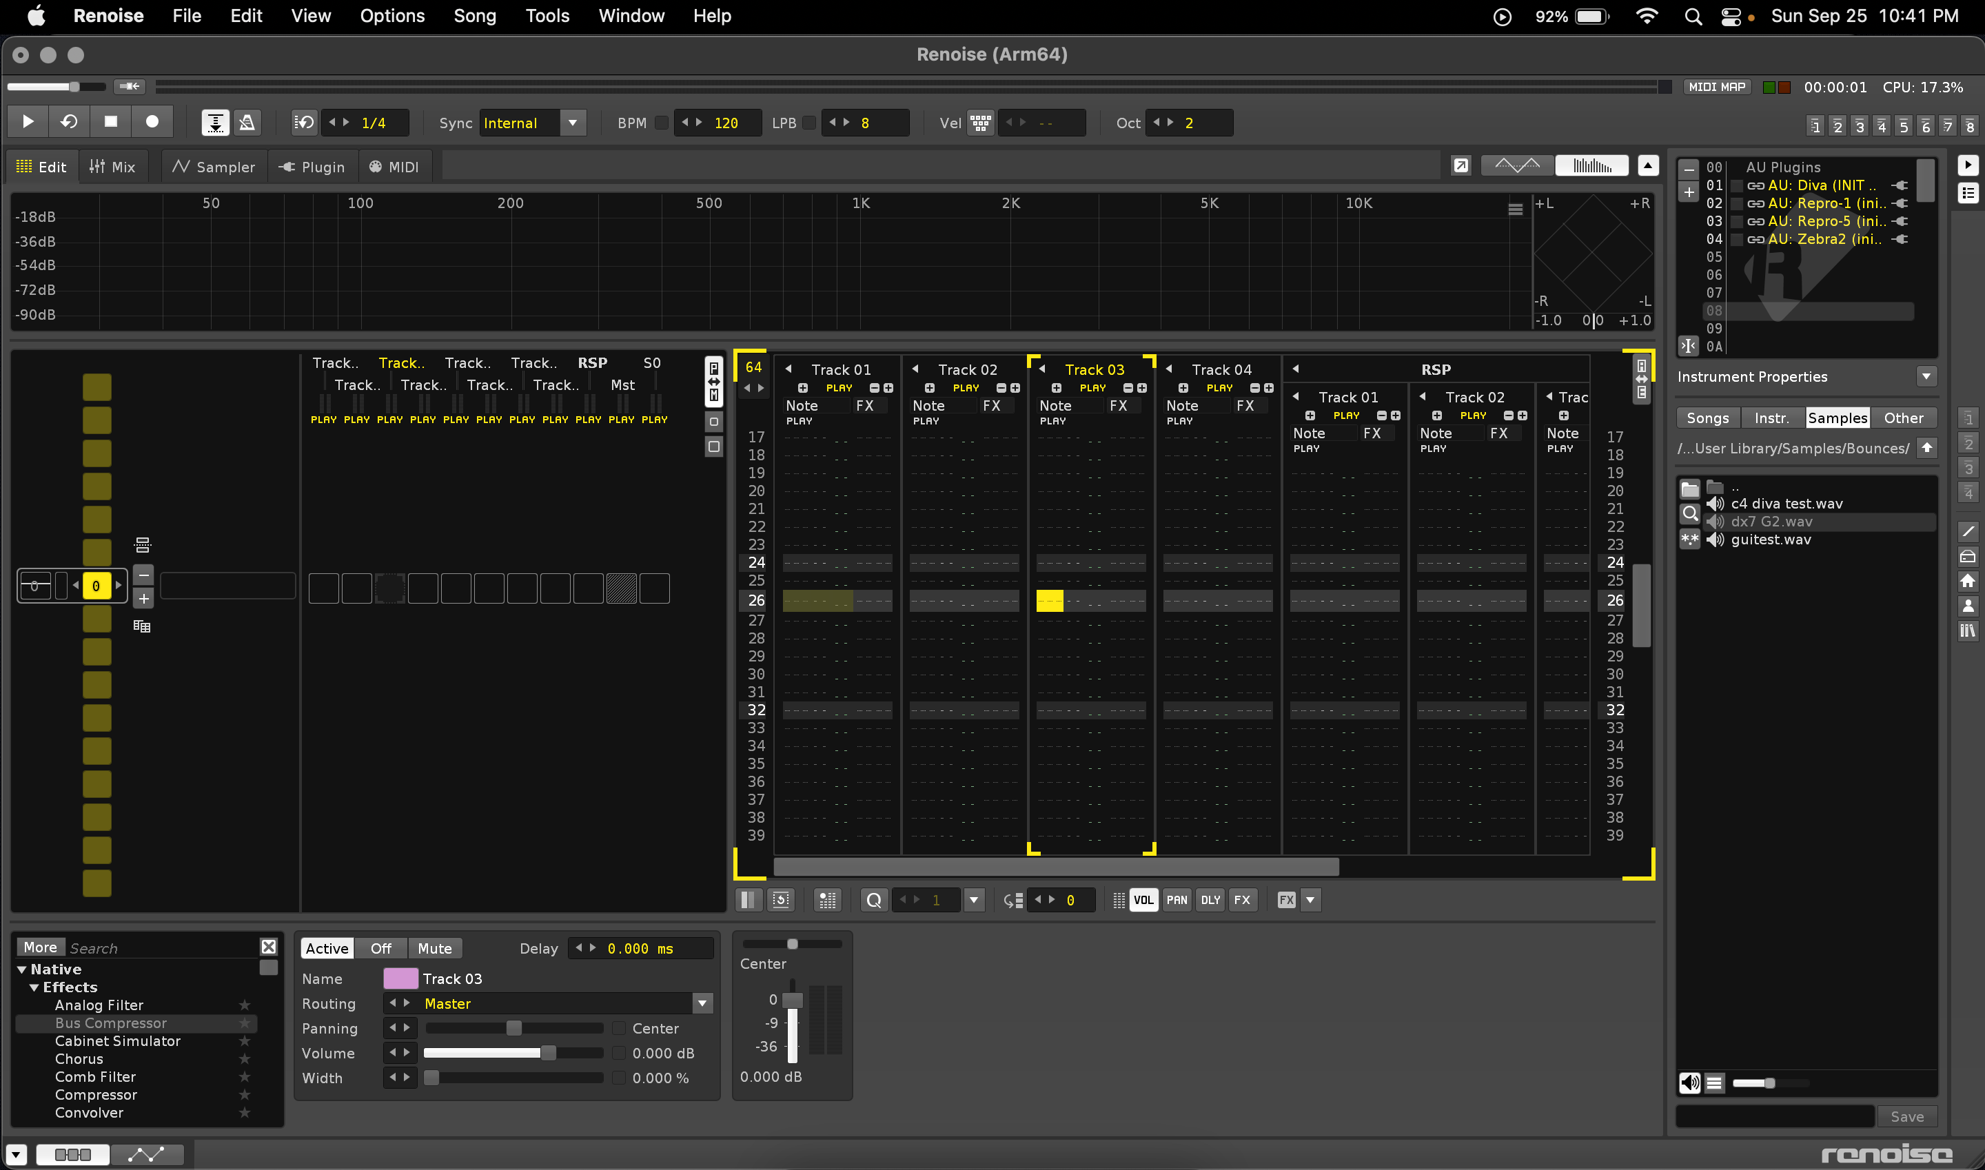Adjust the track Volume slider
This screenshot has height=1170, width=1985.
513,1054
